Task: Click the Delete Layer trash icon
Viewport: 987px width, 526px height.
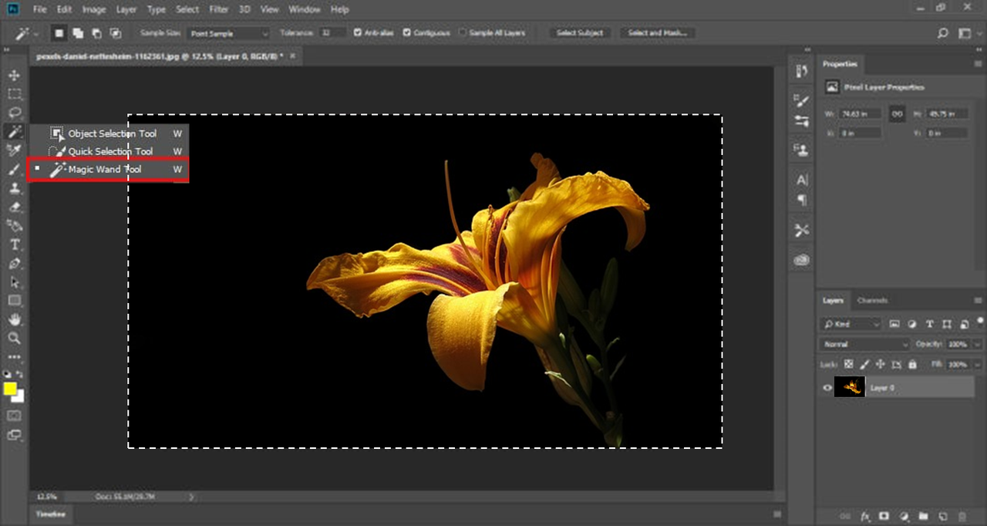Action: [962, 516]
